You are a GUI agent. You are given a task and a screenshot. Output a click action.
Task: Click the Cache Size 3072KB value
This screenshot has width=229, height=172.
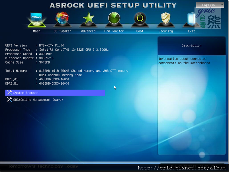tap(44, 62)
